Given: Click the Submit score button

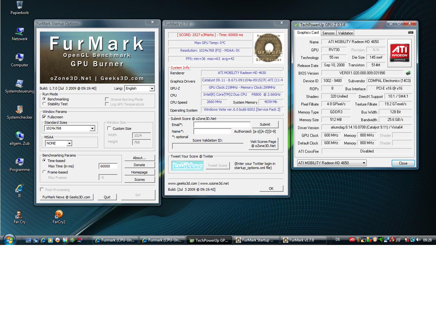Looking at the screenshot, I should (265, 124).
